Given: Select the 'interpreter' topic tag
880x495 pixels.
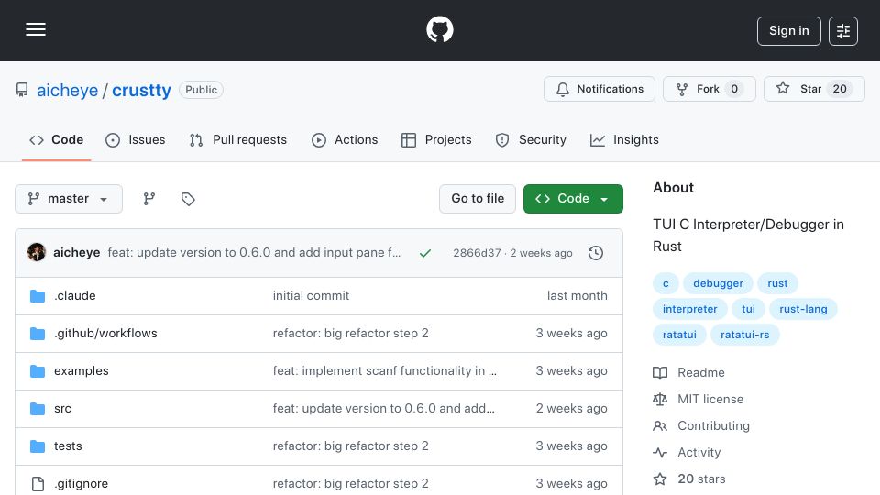Looking at the screenshot, I should (689, 309).
